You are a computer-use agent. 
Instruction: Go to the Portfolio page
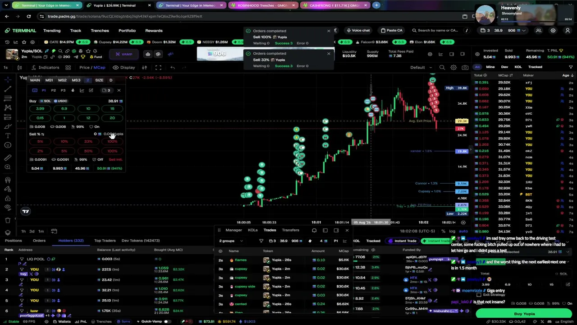[x=127, y=31]
